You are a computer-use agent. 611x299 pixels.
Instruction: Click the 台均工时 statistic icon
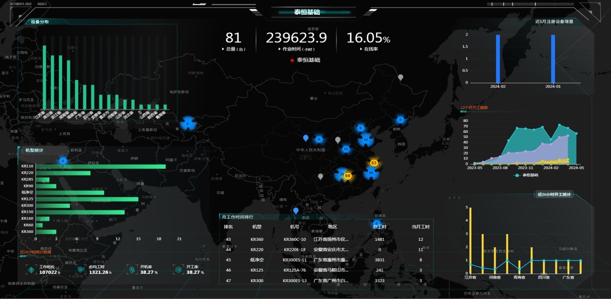(x=80, y=269)
